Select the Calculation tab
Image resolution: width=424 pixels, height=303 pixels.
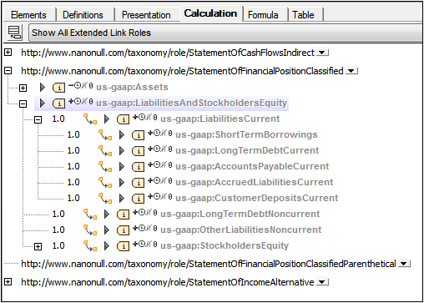pyautogui.click(x=210, y=13)
